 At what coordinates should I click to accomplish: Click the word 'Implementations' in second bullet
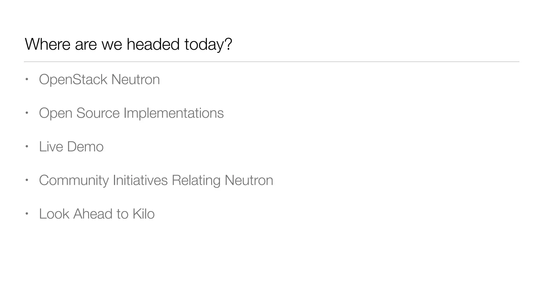[x=174, y=113]
